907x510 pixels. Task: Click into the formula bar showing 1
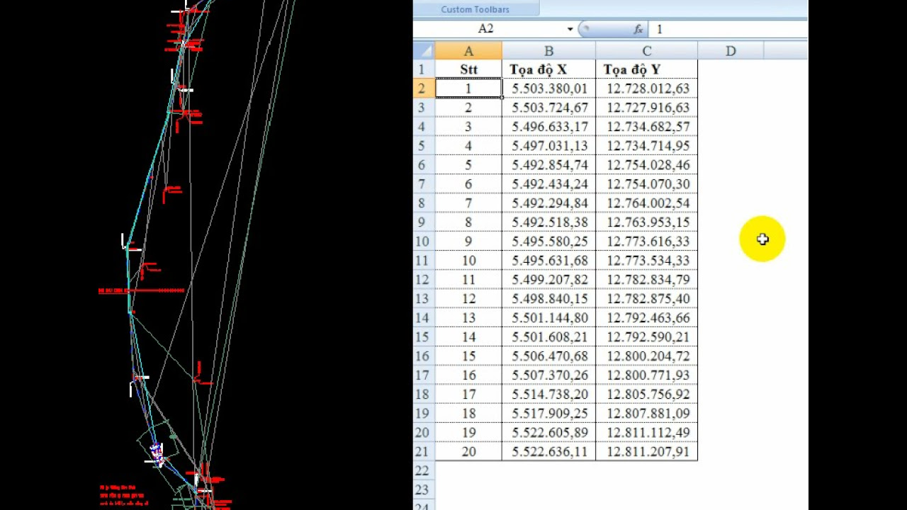pos(728,29)
